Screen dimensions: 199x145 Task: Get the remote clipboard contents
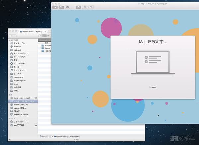85,7
